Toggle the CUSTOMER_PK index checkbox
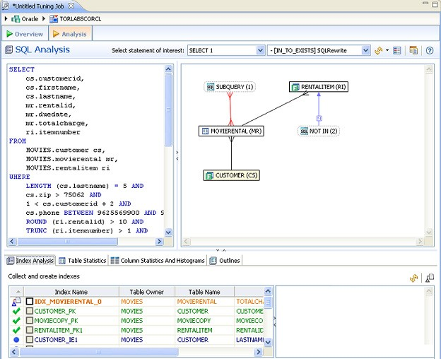The height and width of the screenshot is (359, 441). [30, 311]
